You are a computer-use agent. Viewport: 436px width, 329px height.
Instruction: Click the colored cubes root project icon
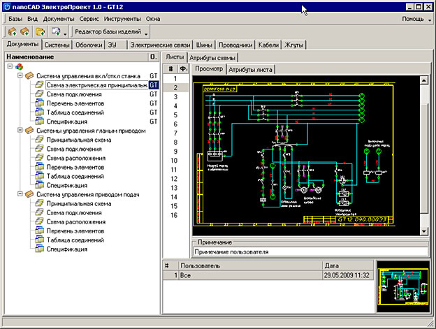(x=19, y=66)
